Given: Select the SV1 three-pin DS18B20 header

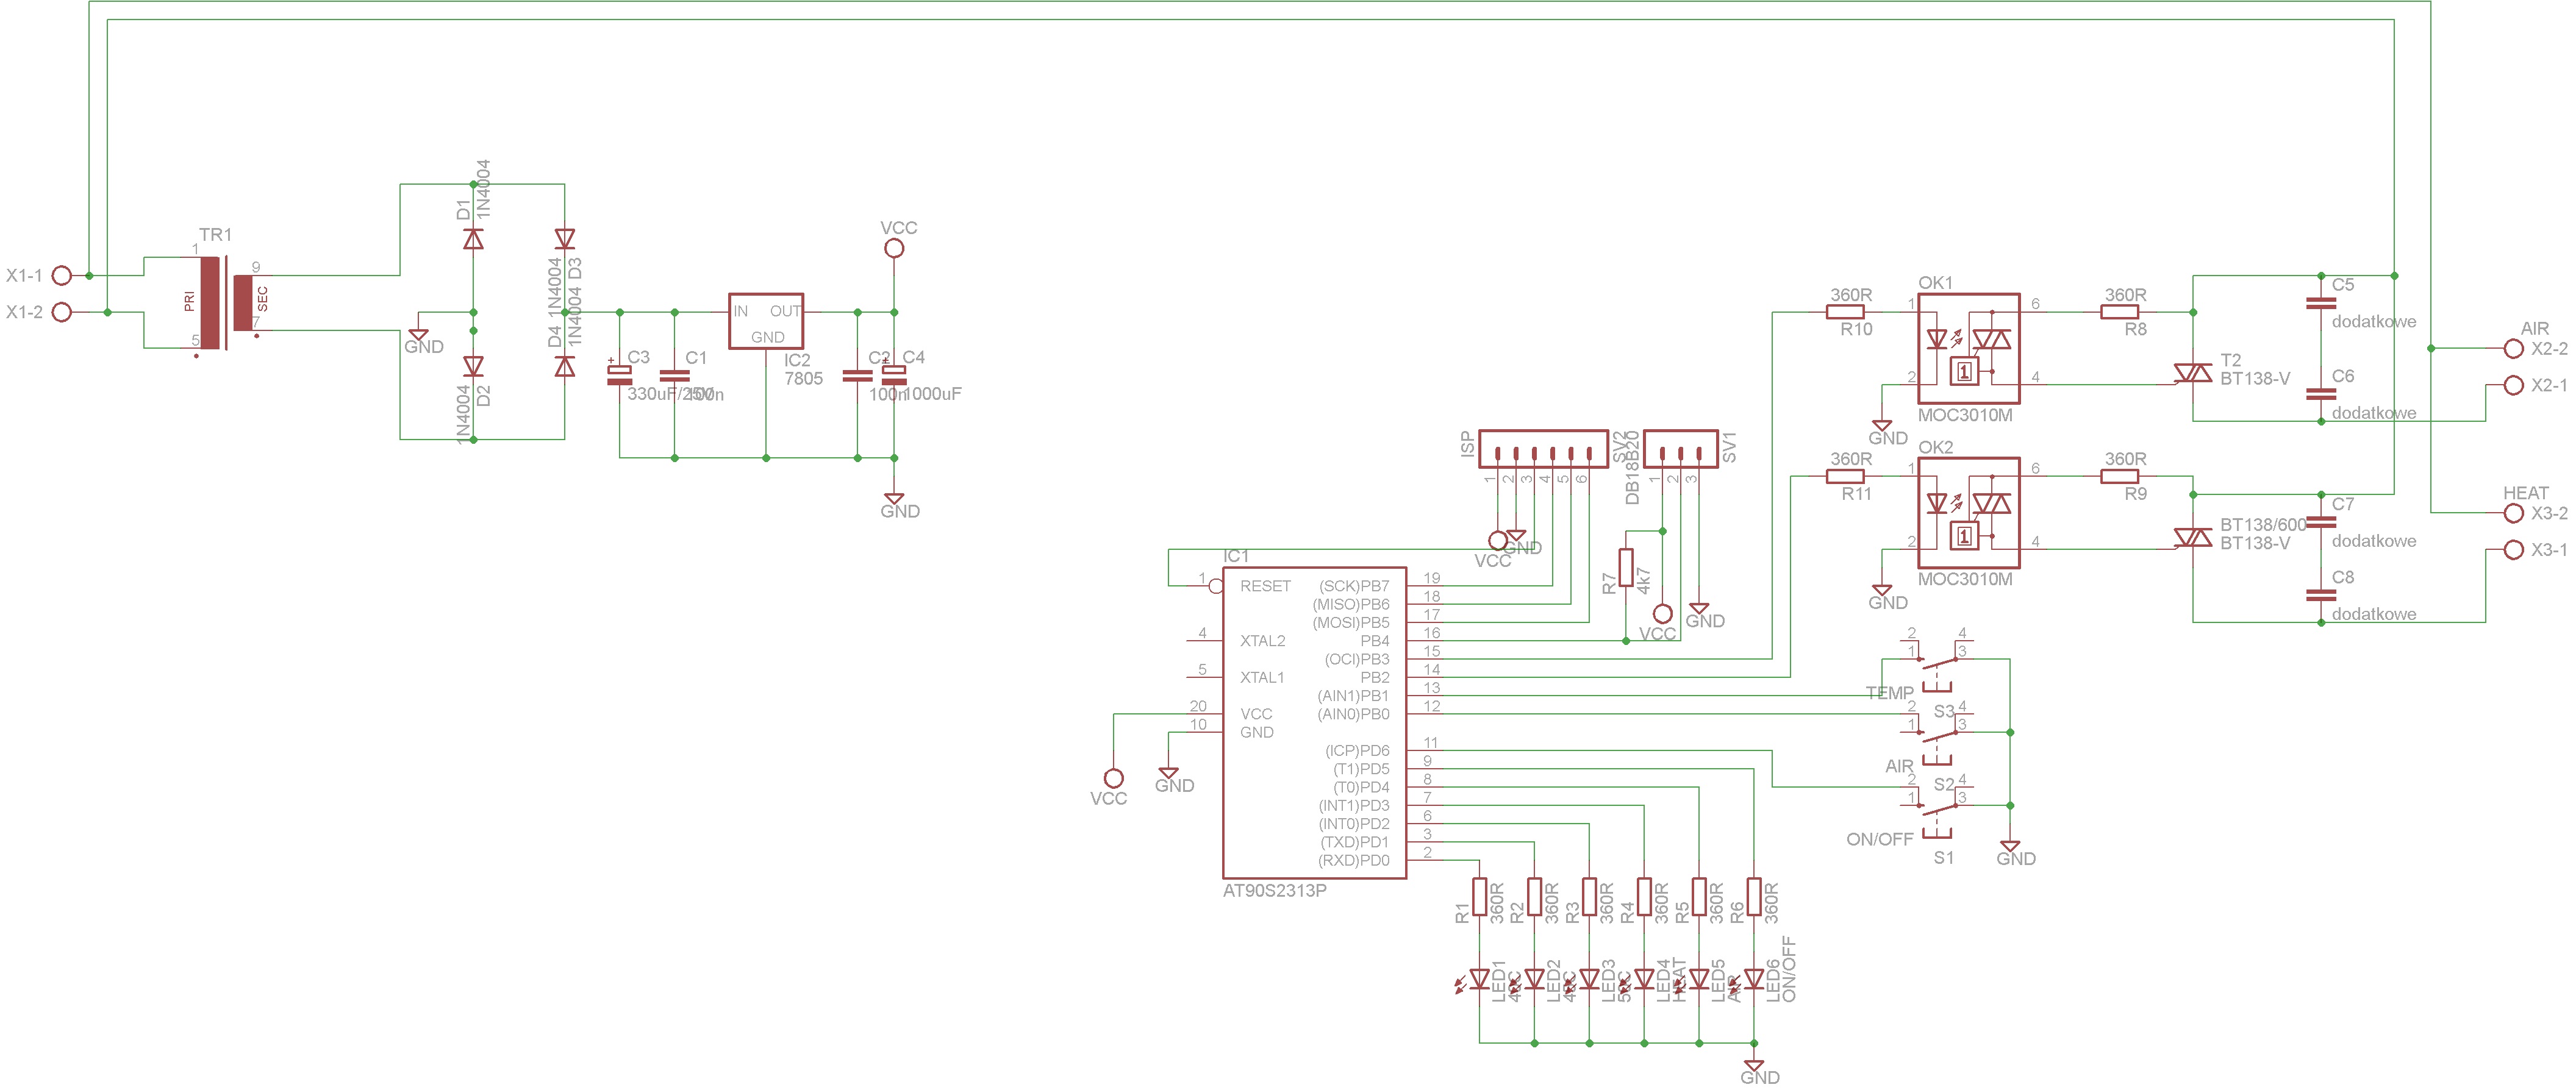Looking at the screenshot, I should 1680,449.
